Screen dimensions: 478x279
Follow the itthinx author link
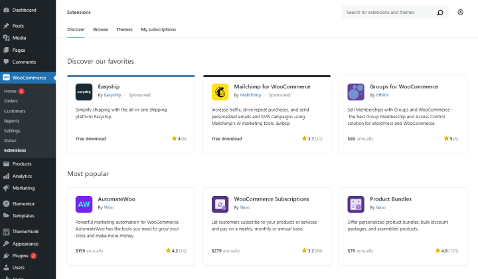[382, 95]
